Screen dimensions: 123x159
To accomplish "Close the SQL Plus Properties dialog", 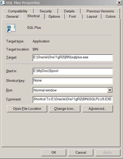I will (x=119, y=3).
